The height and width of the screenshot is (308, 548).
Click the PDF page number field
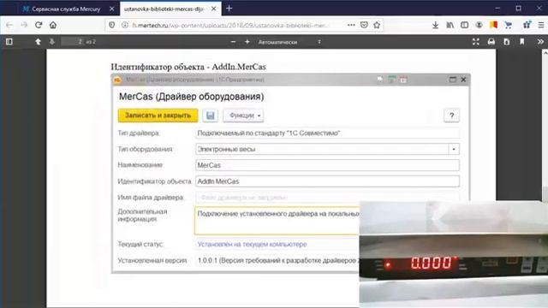click(73, 42)
